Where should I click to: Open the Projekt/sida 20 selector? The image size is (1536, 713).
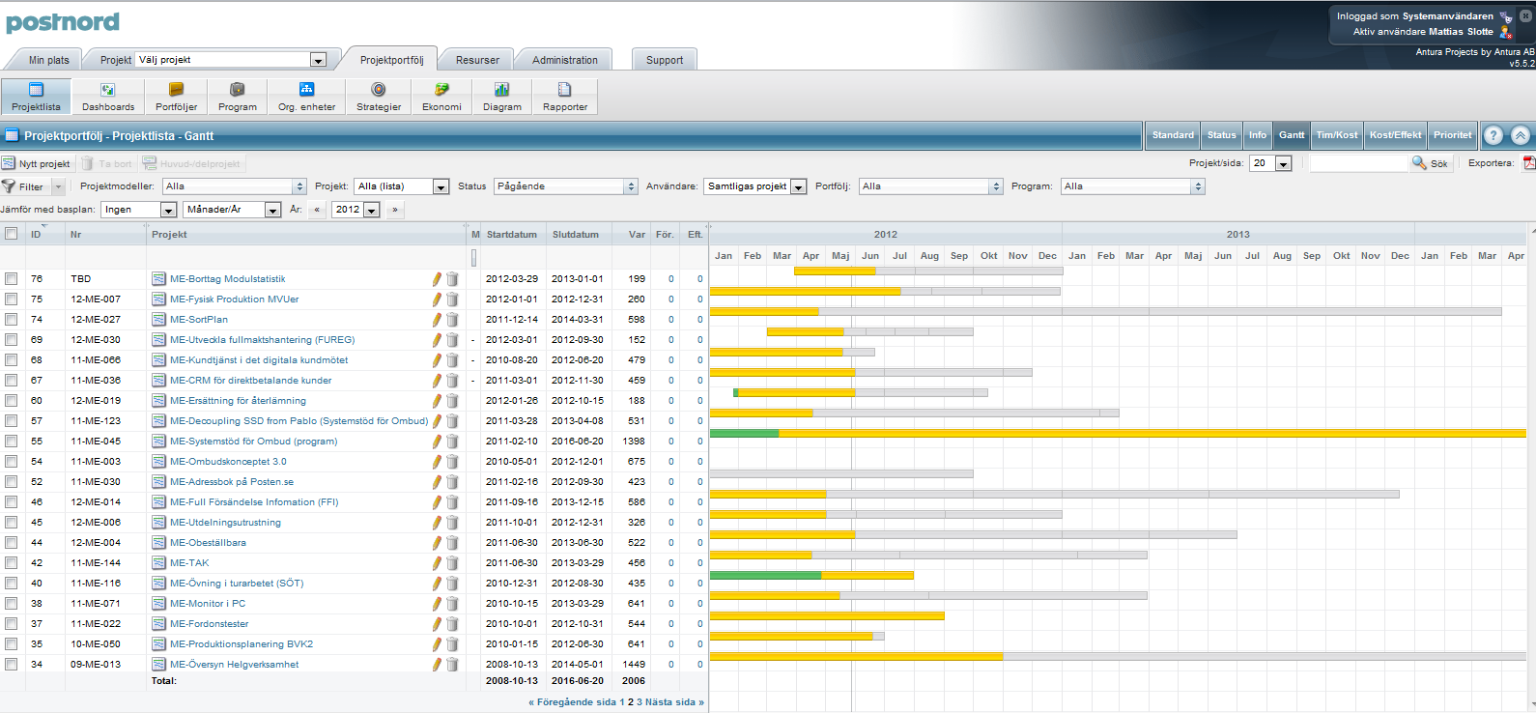point(1271,163)
